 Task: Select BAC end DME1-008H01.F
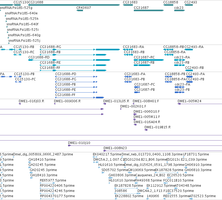point(146,101)
